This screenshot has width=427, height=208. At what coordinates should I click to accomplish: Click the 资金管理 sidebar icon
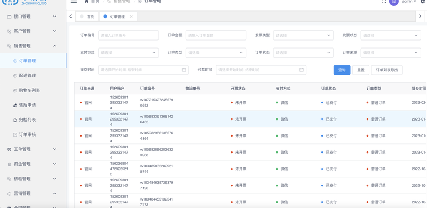click(9, 164)
